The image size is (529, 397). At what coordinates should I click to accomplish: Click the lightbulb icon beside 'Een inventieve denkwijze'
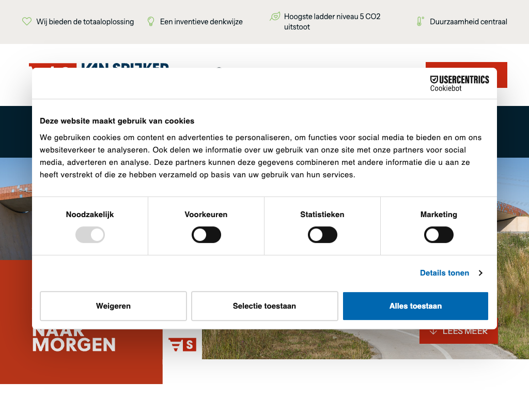(151, 21)
